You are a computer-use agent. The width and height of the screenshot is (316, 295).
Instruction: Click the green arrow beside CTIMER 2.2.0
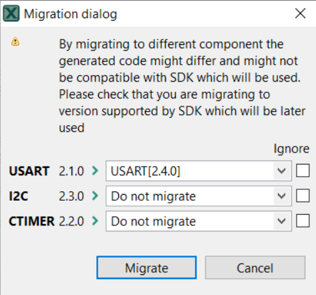(x=95, y=221)
